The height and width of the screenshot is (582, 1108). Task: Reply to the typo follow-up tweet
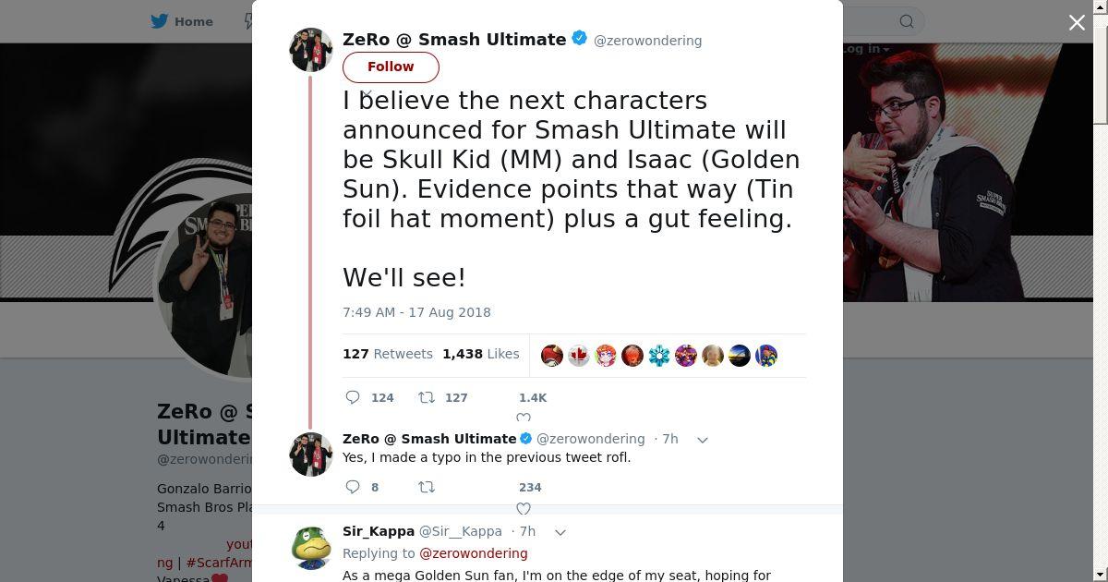coord(353,487)
